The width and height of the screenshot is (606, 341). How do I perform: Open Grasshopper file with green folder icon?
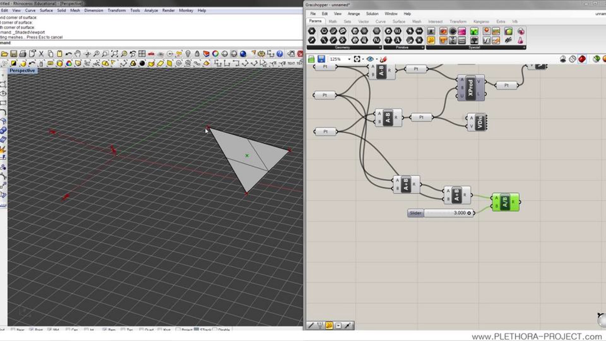311,59
